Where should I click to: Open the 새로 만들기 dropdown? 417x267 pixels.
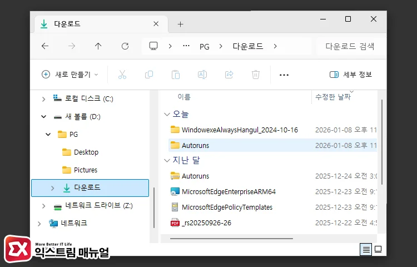tap(70, 75)
